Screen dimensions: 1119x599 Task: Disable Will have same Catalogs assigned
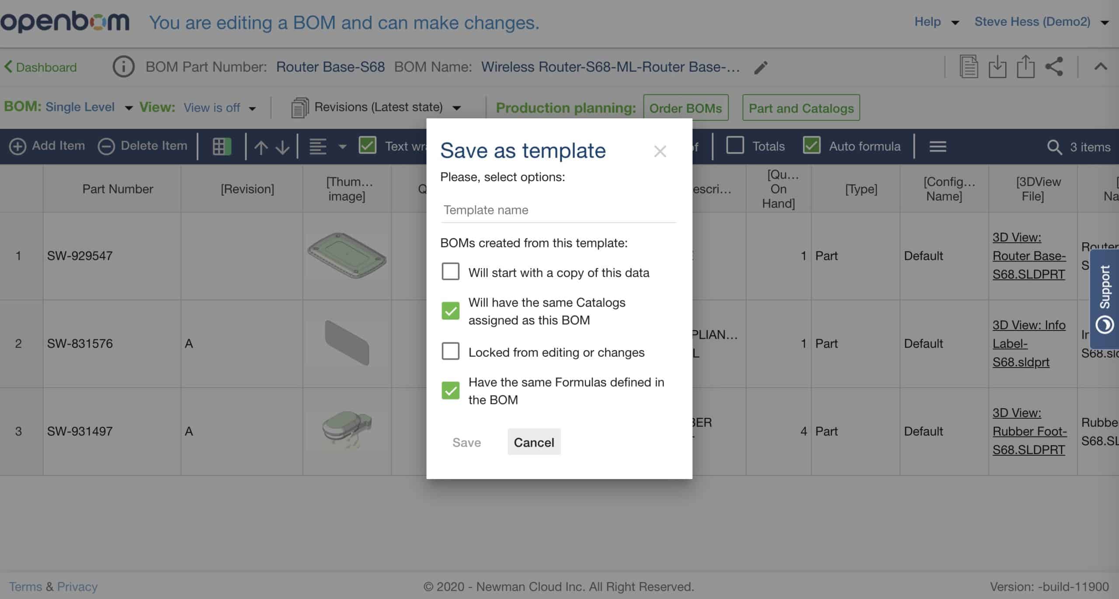[450, 311]
